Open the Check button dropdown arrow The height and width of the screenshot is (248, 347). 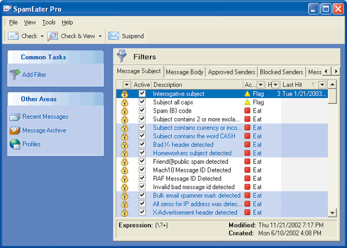[42, 36]
